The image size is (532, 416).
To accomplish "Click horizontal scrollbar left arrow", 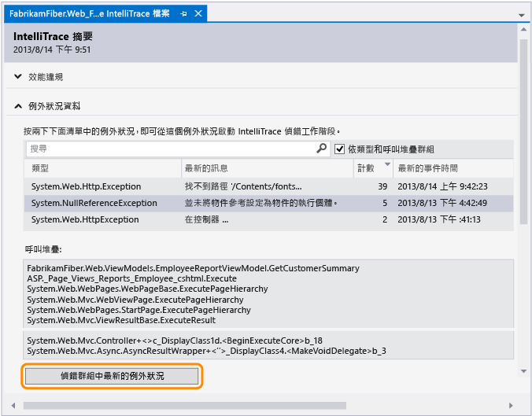I will tap(13, 406).
